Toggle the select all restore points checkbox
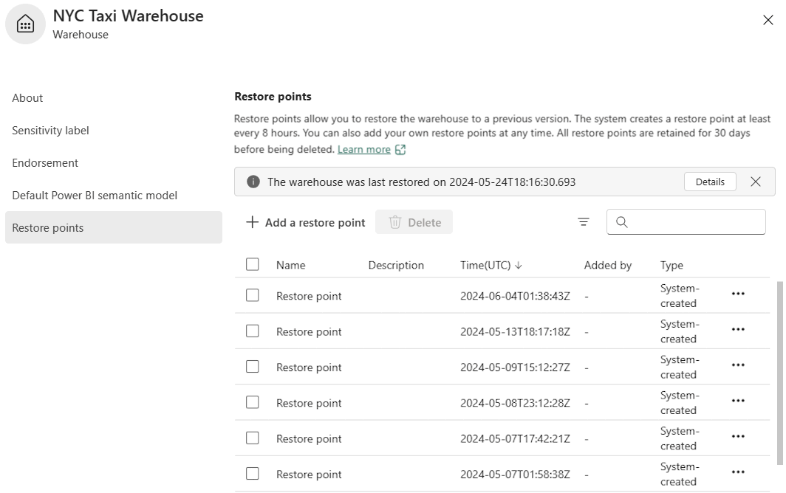The height and width of the screenshot is (493, 786). click(x=253, y=264)
